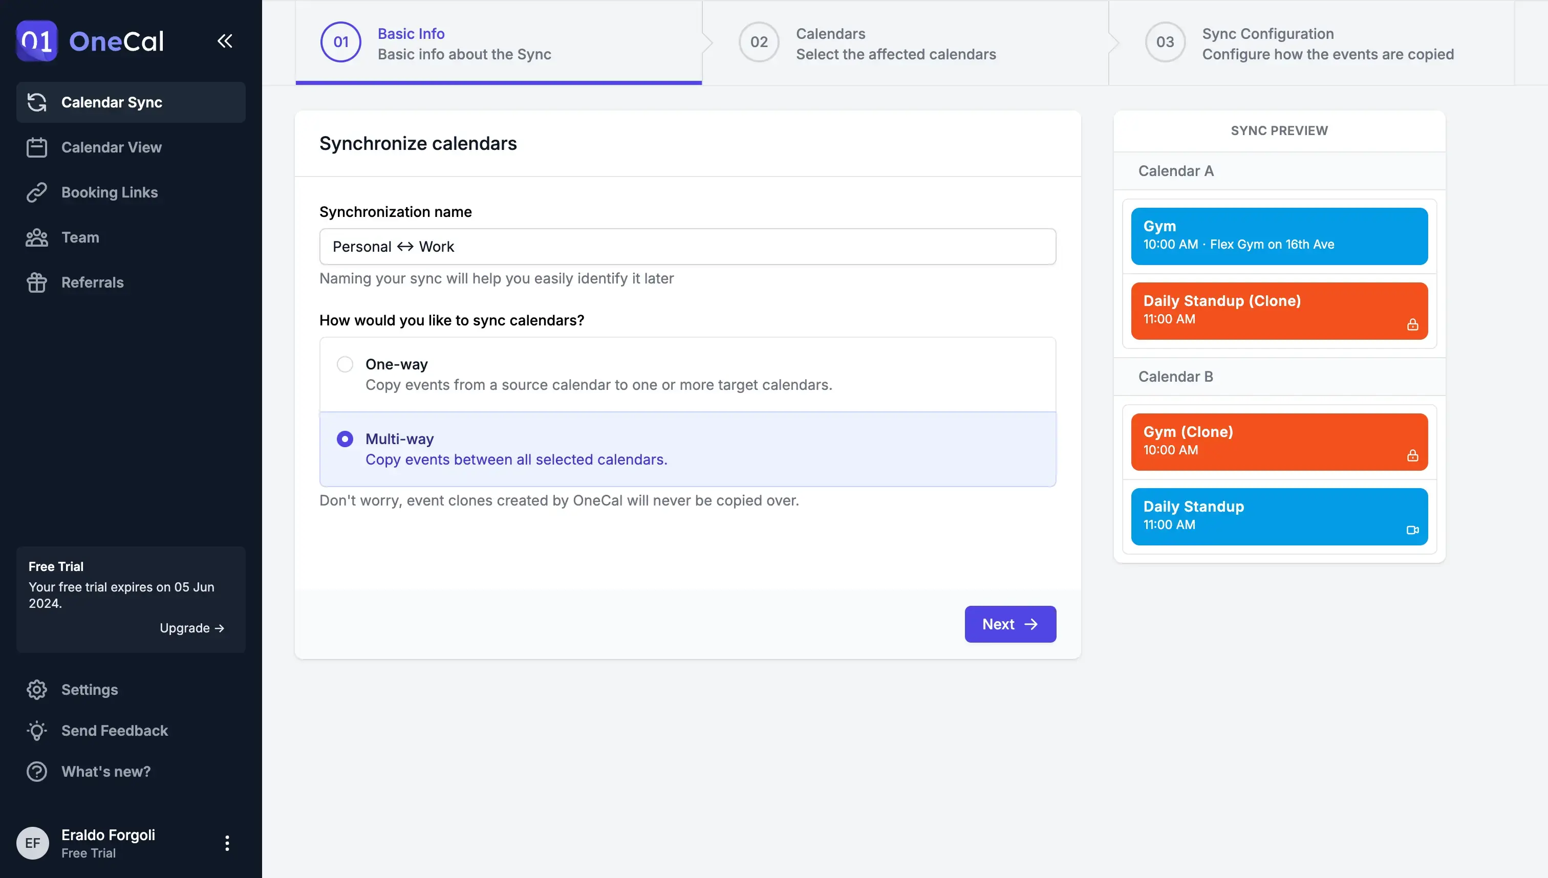Screen dimensions: 1548x878
Task: Click the Upgrade link in sidebar
Action: click(191, 627)
